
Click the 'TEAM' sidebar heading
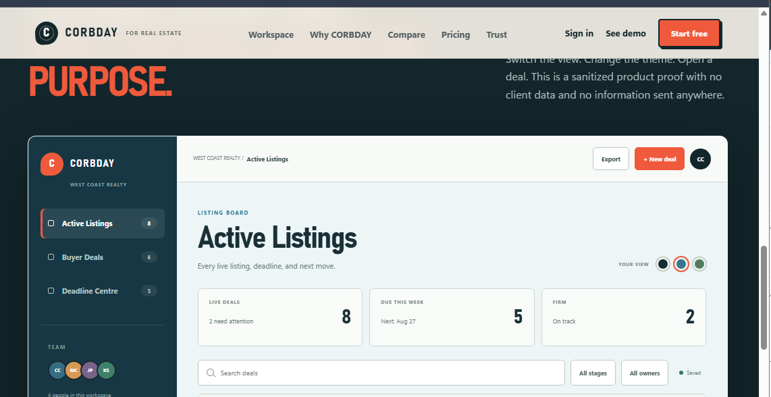click(57, 347)
